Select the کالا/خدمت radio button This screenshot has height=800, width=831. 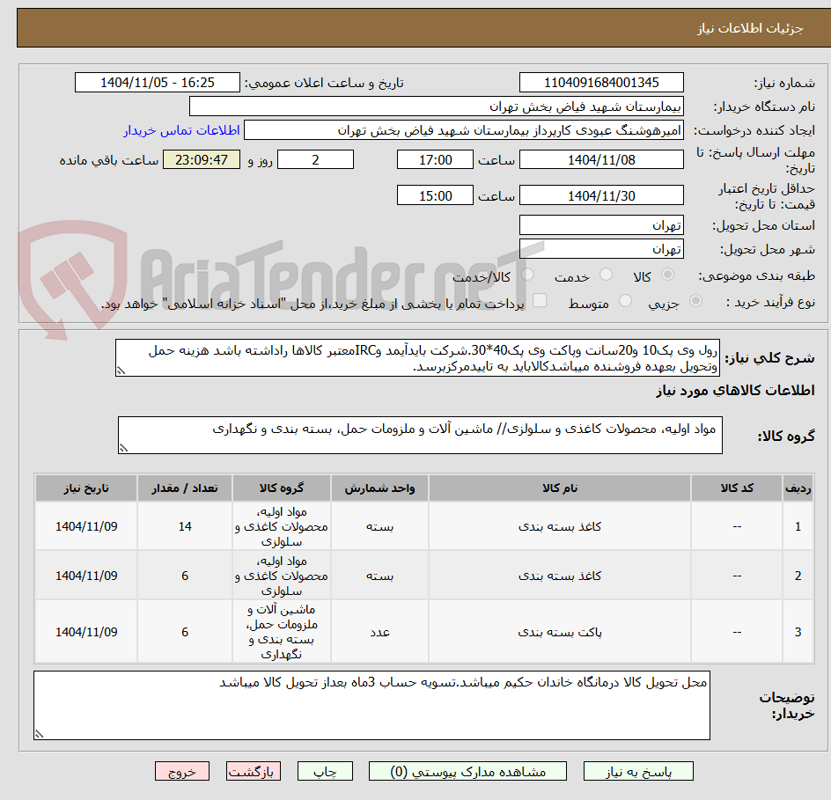click(527, 275)
